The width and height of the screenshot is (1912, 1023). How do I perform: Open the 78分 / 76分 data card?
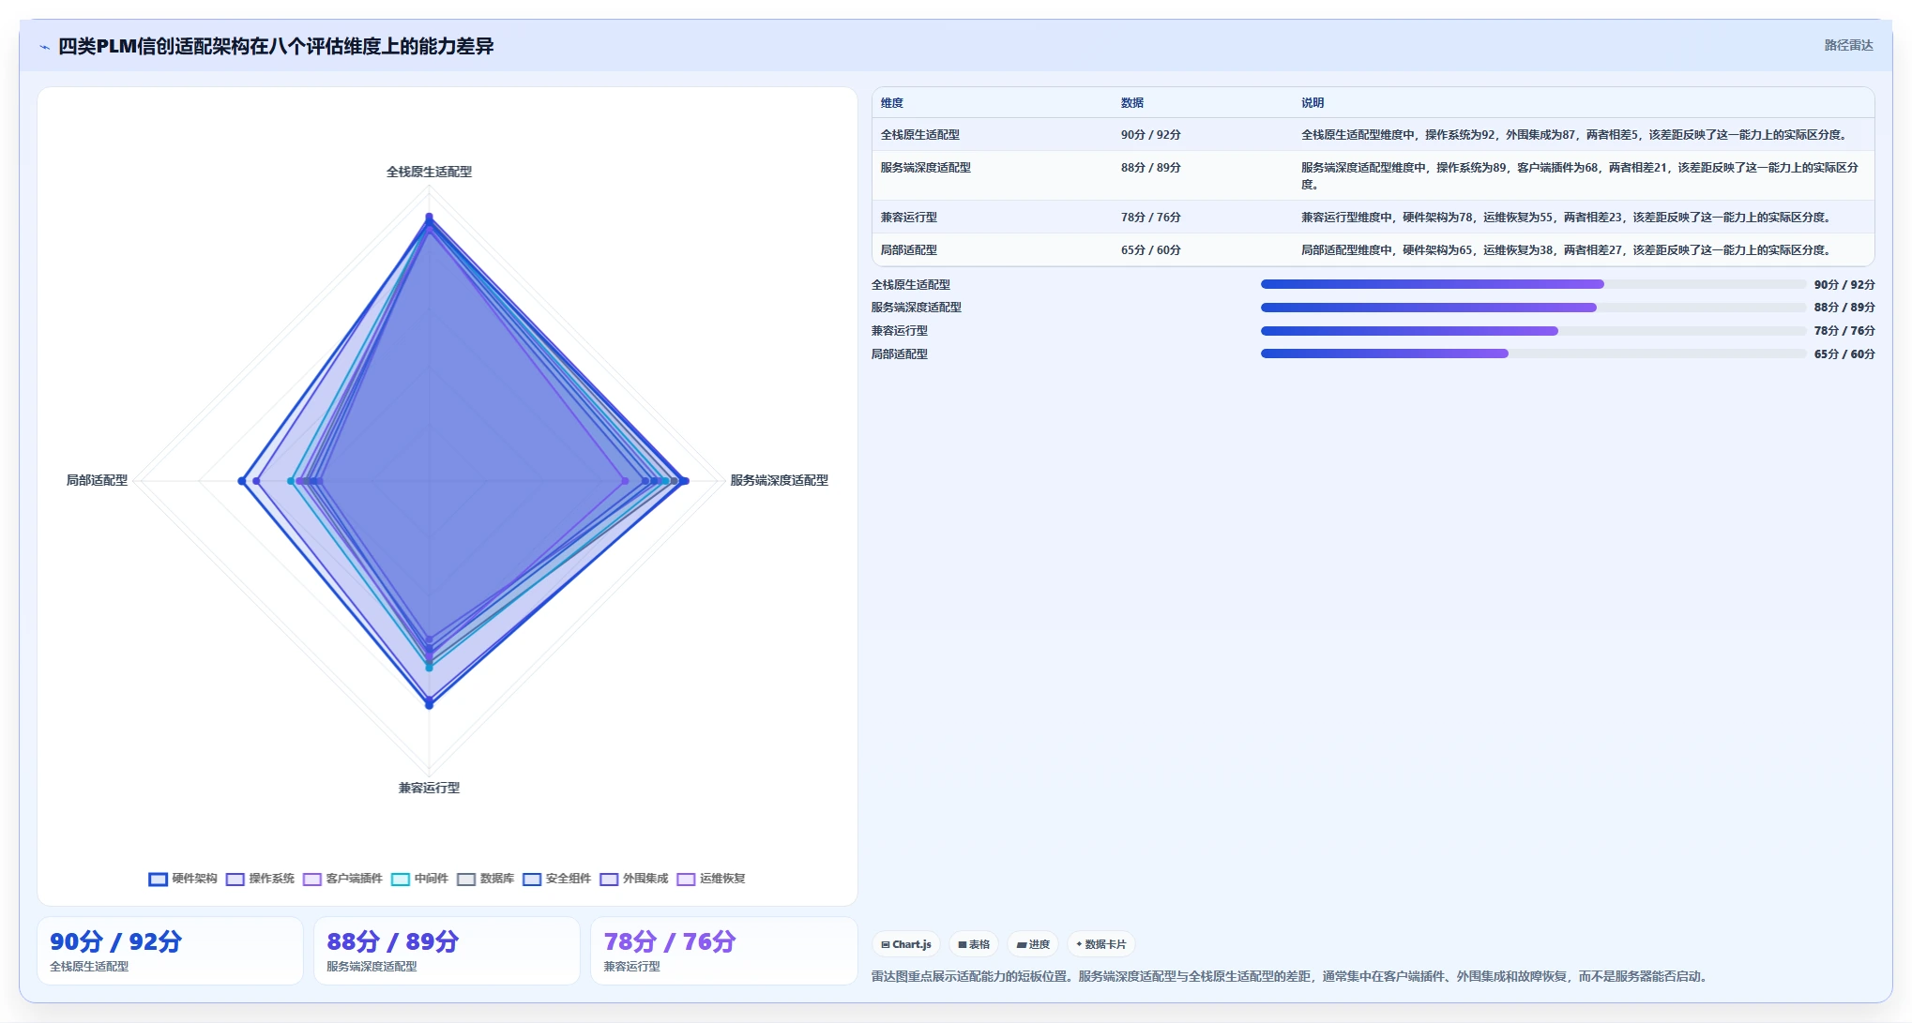point(723,951)
